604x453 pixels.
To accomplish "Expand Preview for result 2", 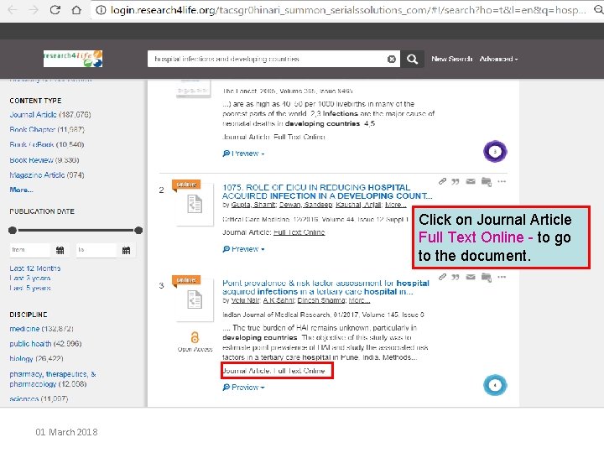I will 243,249.
